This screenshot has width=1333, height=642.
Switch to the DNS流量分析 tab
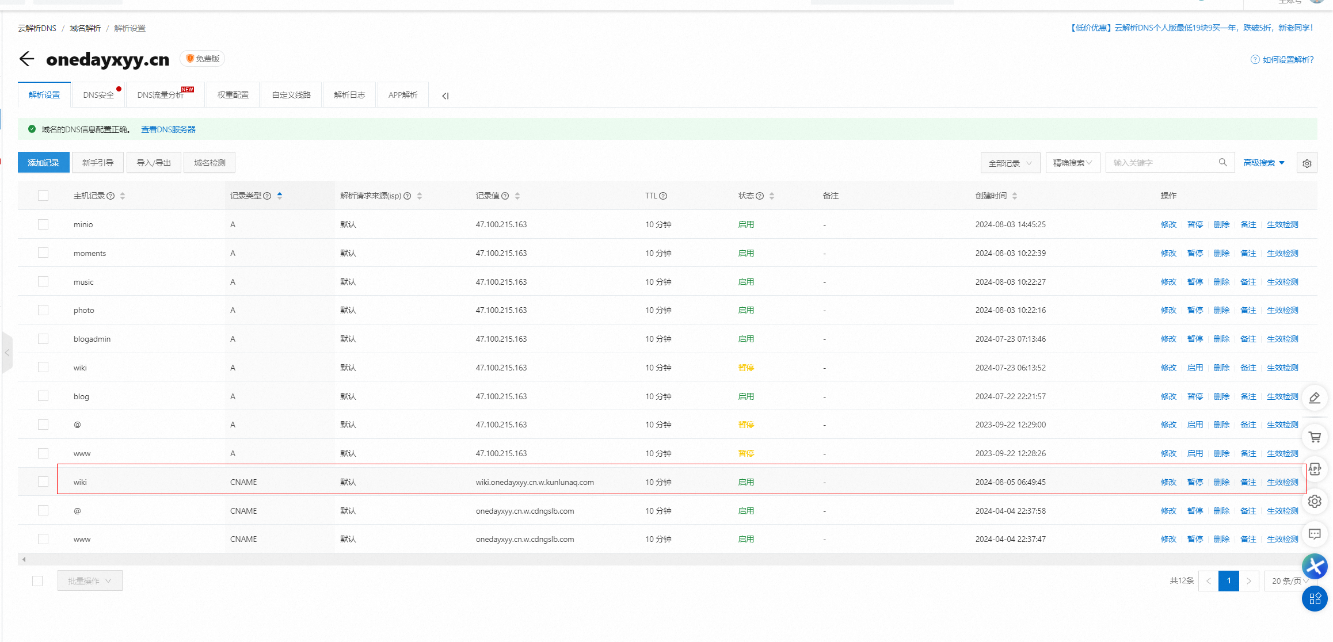165,95
